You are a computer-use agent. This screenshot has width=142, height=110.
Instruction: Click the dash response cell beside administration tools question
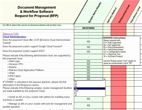88,57
